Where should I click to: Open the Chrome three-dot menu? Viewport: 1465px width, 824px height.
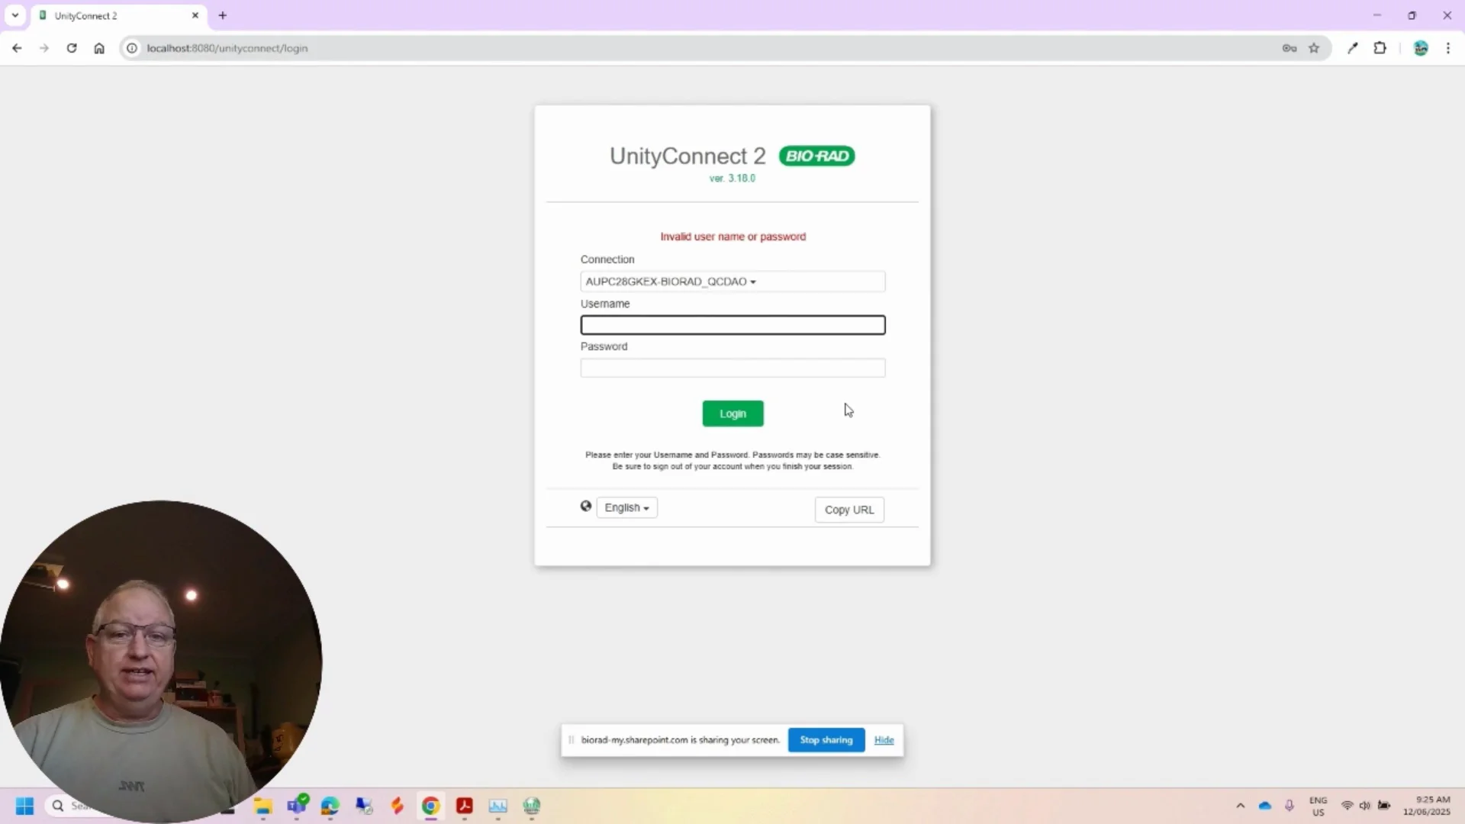1448,48
